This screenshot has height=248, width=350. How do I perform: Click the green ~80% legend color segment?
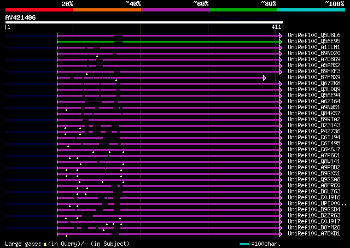243,10
